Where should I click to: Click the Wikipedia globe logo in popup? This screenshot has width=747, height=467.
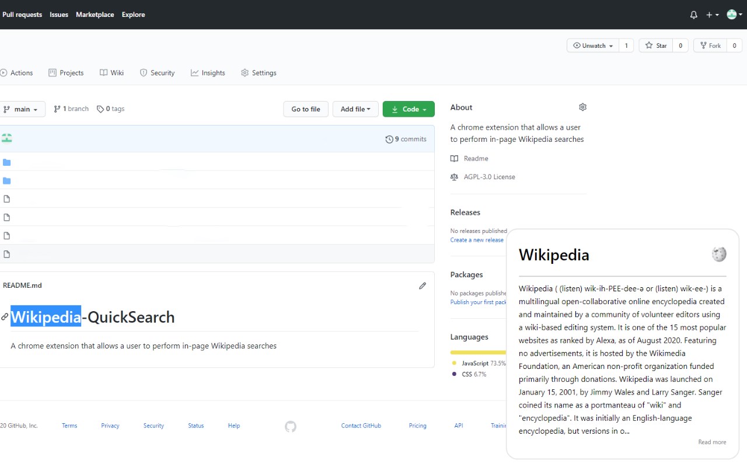point(719,254)
